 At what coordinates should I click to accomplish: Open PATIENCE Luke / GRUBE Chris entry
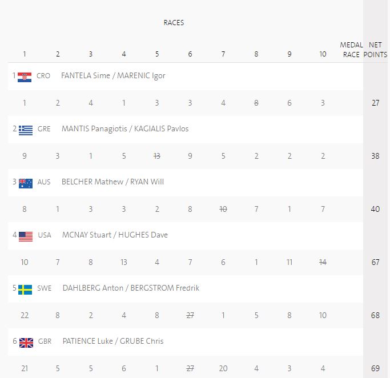pyautogui.click(x=113, y=341)
